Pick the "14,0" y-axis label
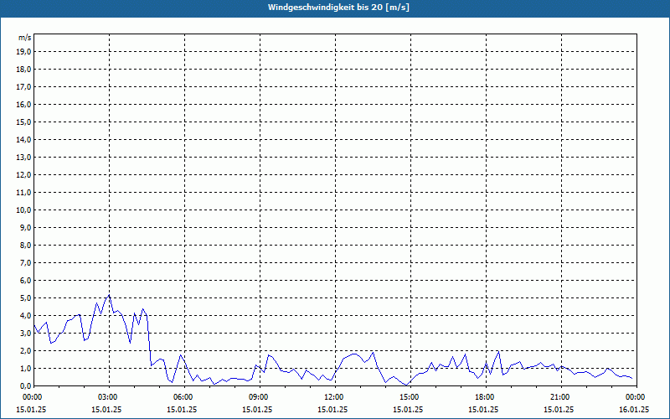This screenshot has height=419, width=670. [23, 139]
